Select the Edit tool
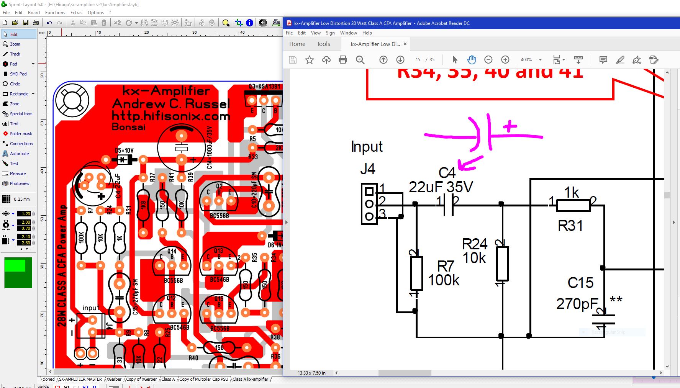This screenshot has height=388, width=680. 19,34
